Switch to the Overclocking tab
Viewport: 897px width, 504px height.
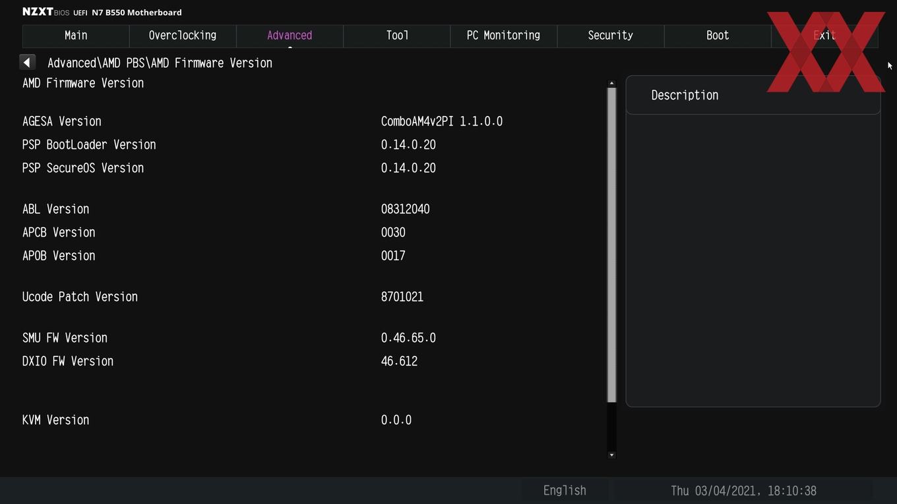(x=183, y=36)
